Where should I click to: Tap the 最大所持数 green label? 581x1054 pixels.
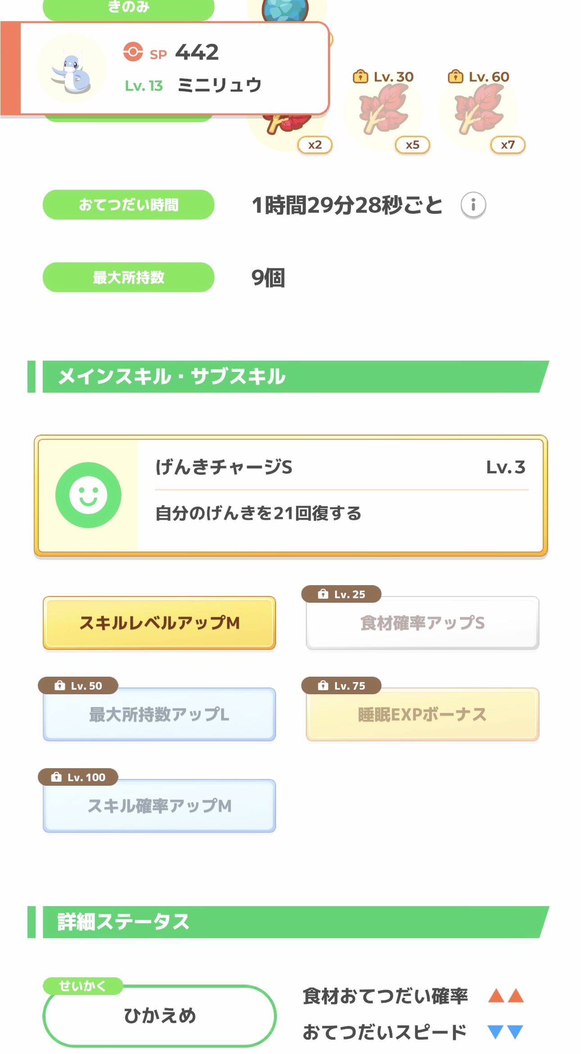pyautogui.click(x=128, y=277)
